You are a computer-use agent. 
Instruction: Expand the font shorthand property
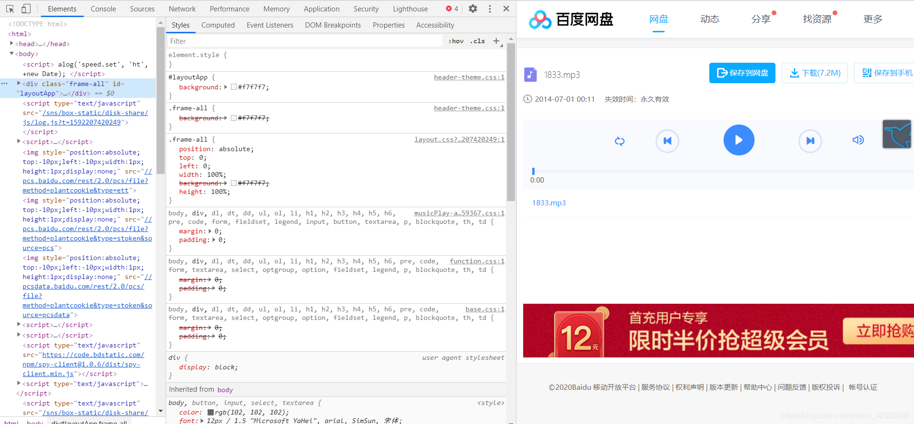(202, 421)
